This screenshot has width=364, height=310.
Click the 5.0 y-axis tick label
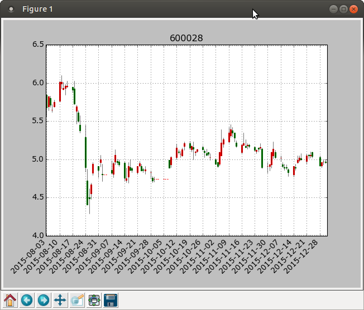38,159
